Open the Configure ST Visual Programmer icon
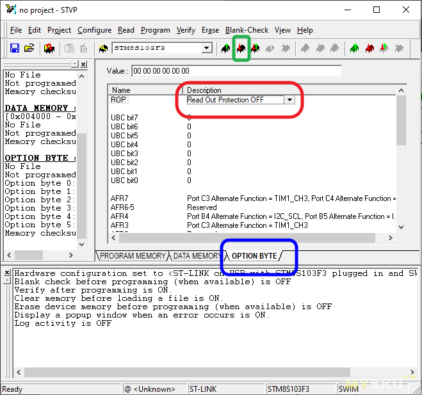Image resolution: width=422 pixels, height=395 pixels. click(49, 48)
